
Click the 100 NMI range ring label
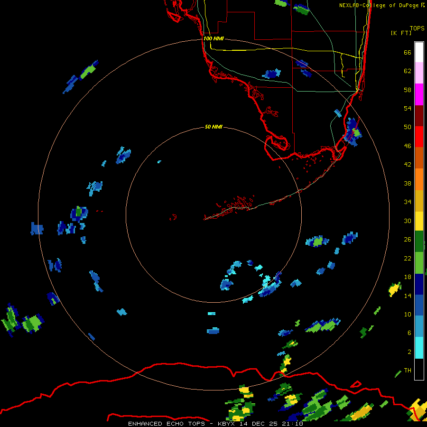tap(213, 38)
